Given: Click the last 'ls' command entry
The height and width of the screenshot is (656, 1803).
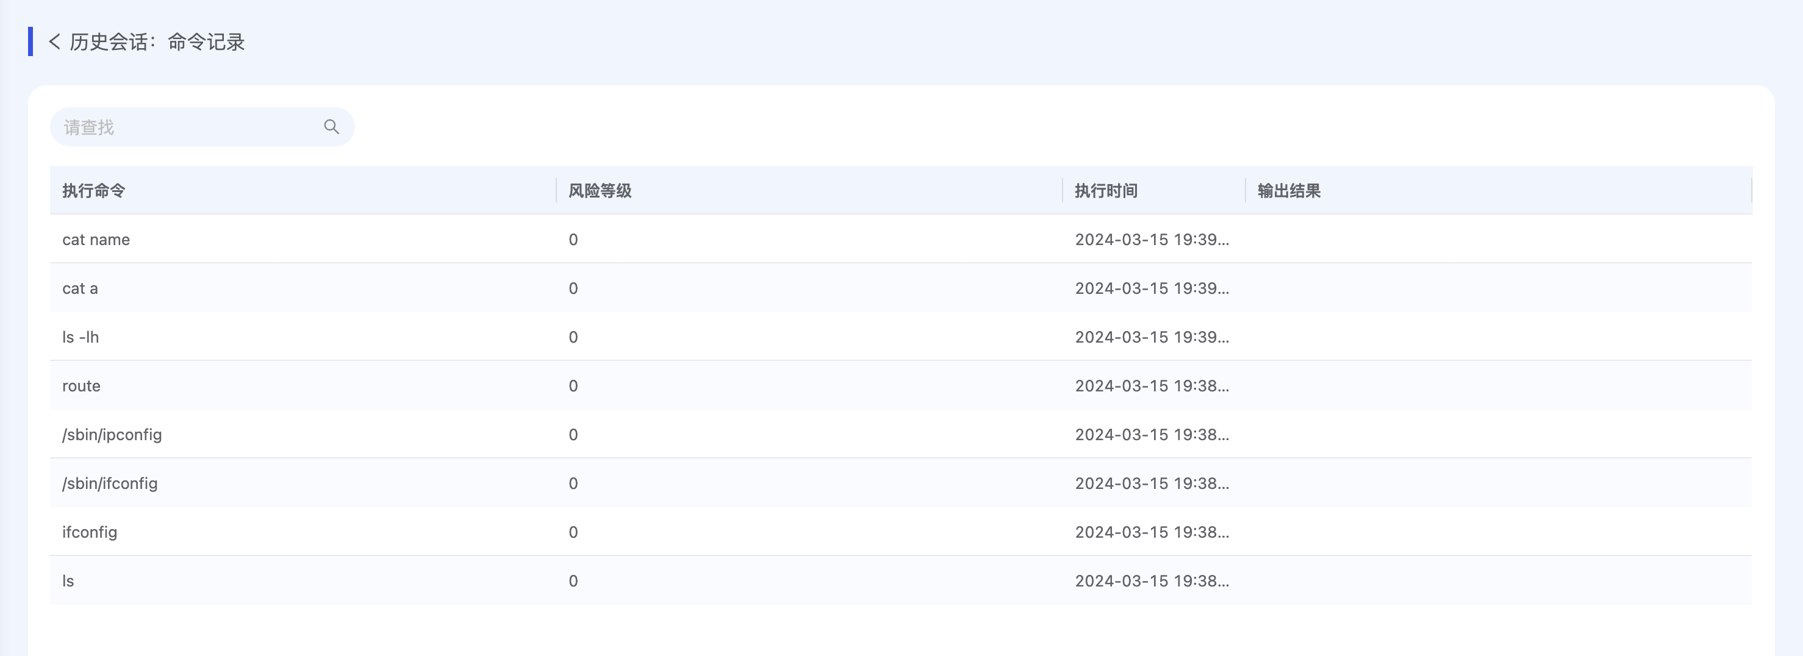Looking at the screenshot, I should click(68, 581).
